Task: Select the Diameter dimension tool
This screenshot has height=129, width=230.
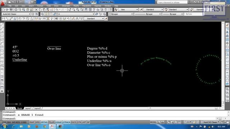Action: click(27, 19)
